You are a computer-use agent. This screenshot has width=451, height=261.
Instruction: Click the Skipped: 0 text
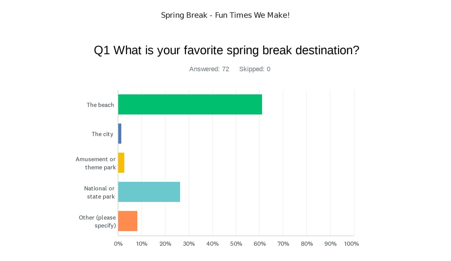(255, 69)
